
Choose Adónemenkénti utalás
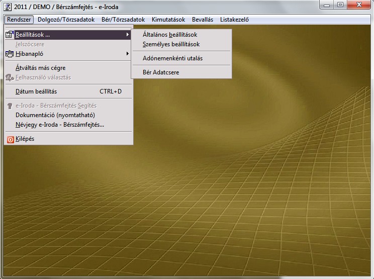point(172,58)
